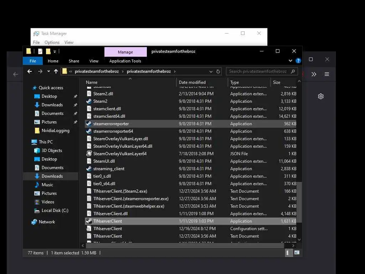Open the Application Tools tab
Viewport: 365px width, 274px height.
[125, 61]
